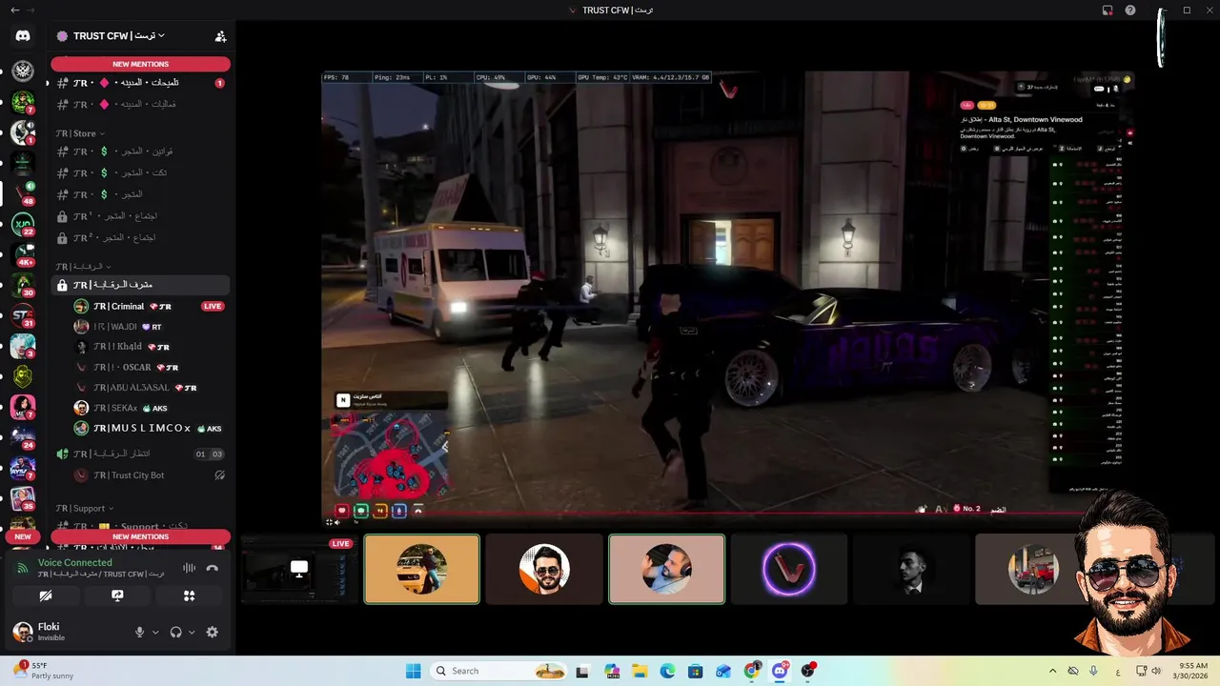The width and height of the screenshot is (1220, 686).
Task: Open first announcements channel with 1 mention
Action: click(x=140, y=83)
